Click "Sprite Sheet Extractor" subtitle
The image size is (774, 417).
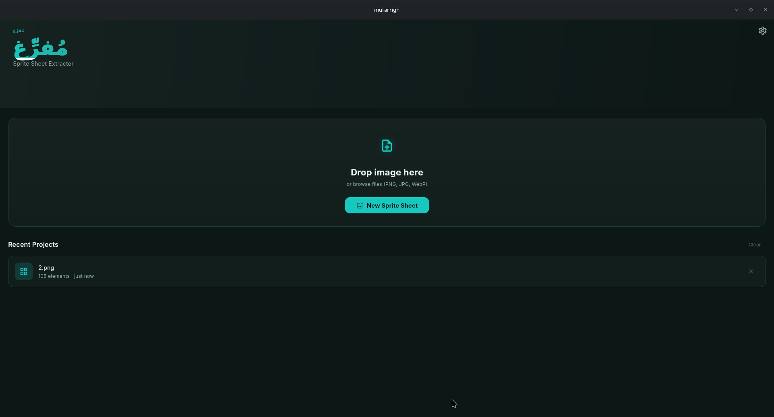coord(43,64)
